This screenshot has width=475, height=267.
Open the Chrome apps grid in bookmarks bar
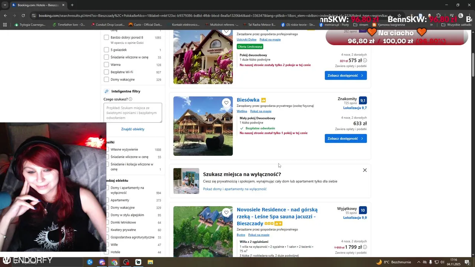point(5,25)
